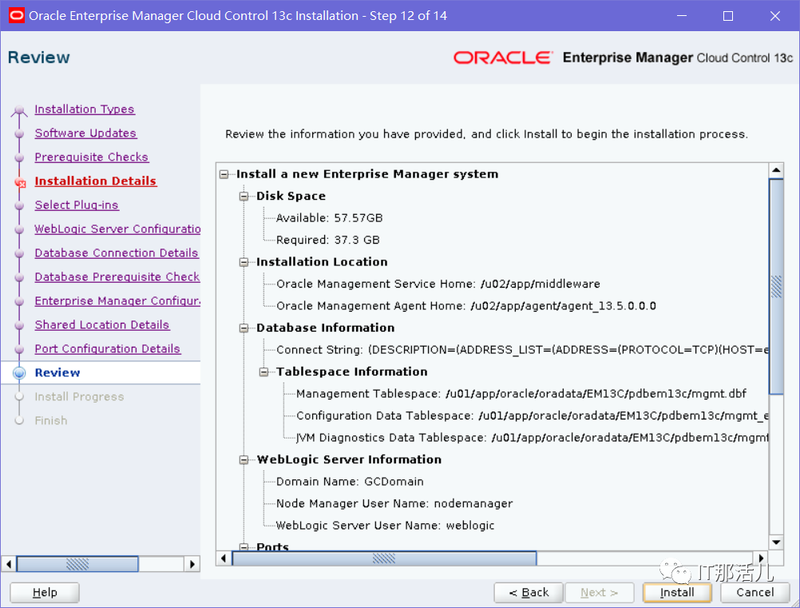This screenshot has height=608, width=800.
Task: Close the installer window
Action: pos(775,16)
